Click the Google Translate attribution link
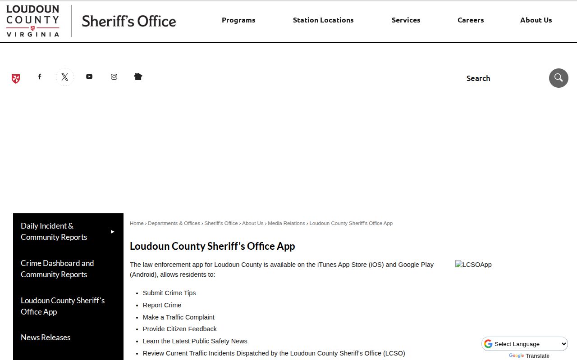Image resolution: width=577 pixels, height=360 pixels. coord(529,356)
